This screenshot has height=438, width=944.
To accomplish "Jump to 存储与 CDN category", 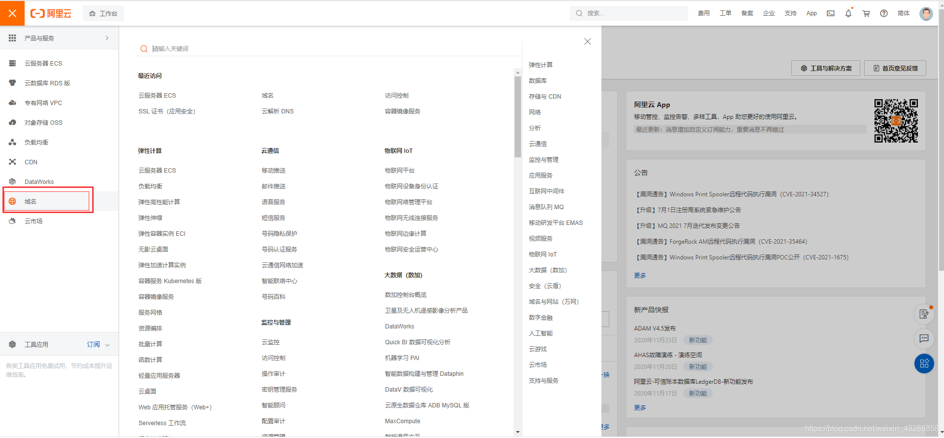I will click(545, 97).
